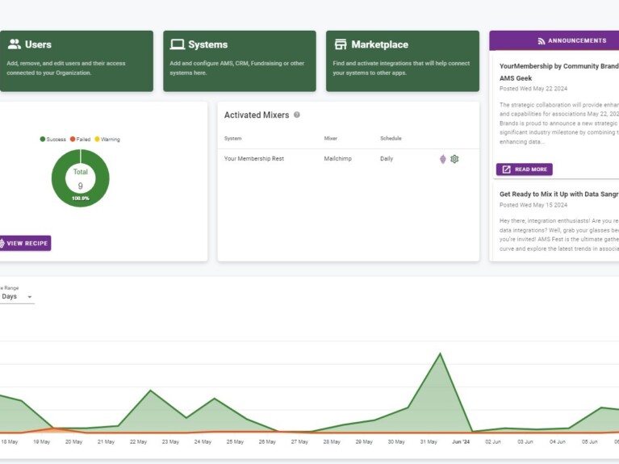619x464 pixels.
Task: Click the Announcements RSS feed icon
Action: [x=542, y=40]
